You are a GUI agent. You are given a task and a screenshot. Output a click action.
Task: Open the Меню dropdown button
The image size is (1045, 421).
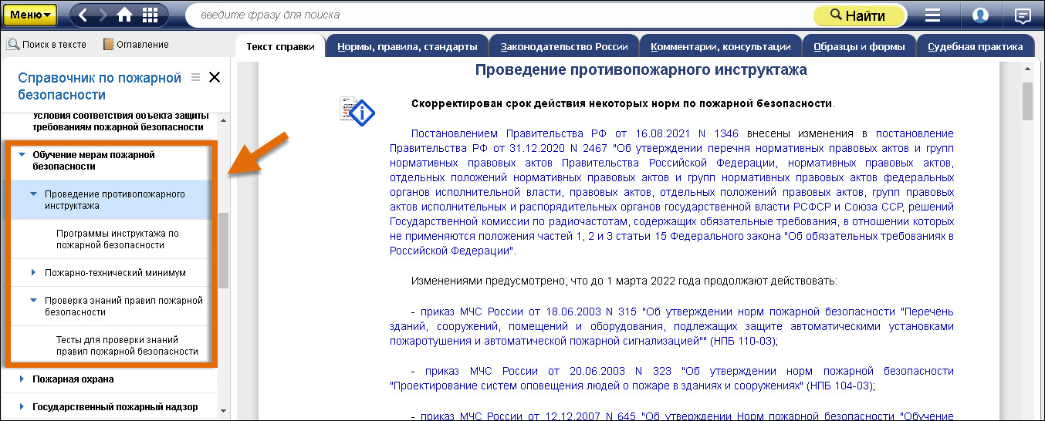(32, 15)
